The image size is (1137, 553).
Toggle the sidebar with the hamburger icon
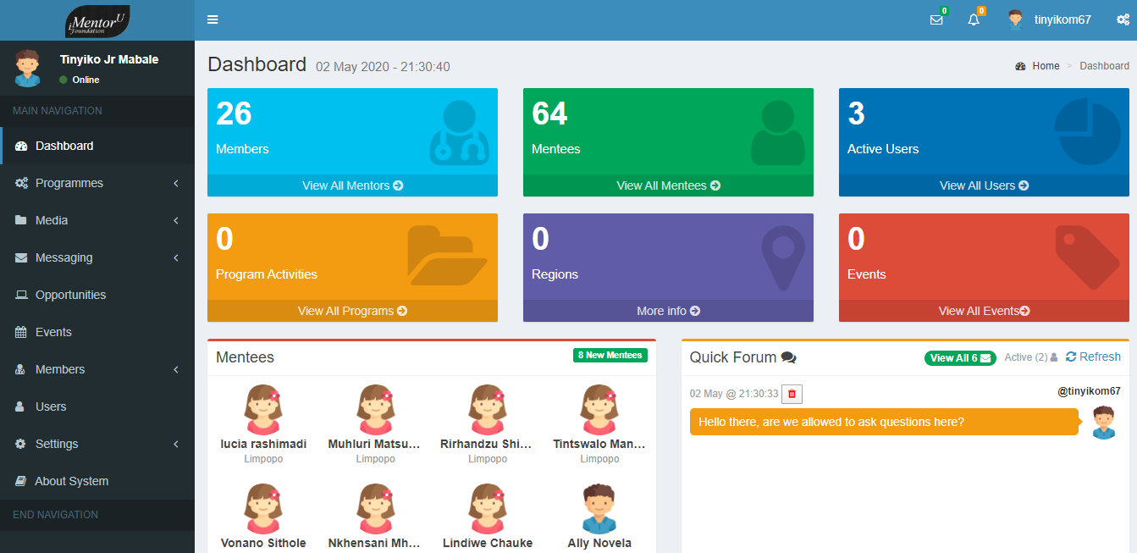[212, 19]
